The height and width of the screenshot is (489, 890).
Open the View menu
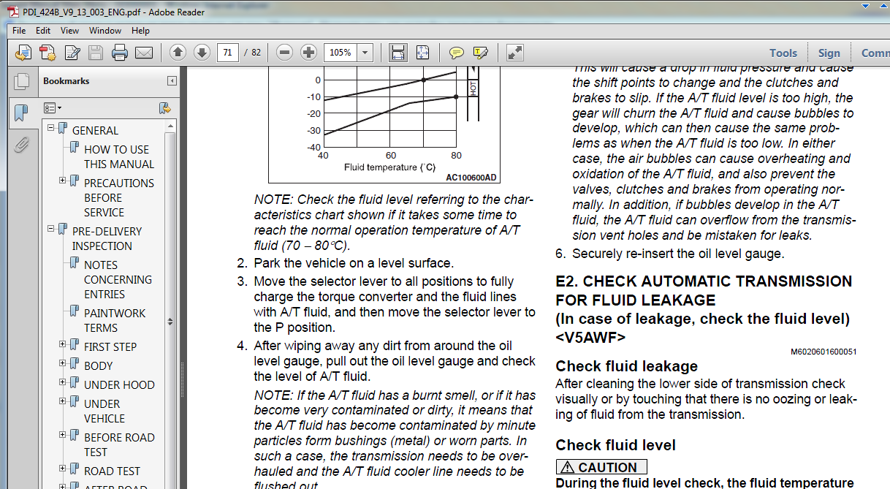coord(69,31)
